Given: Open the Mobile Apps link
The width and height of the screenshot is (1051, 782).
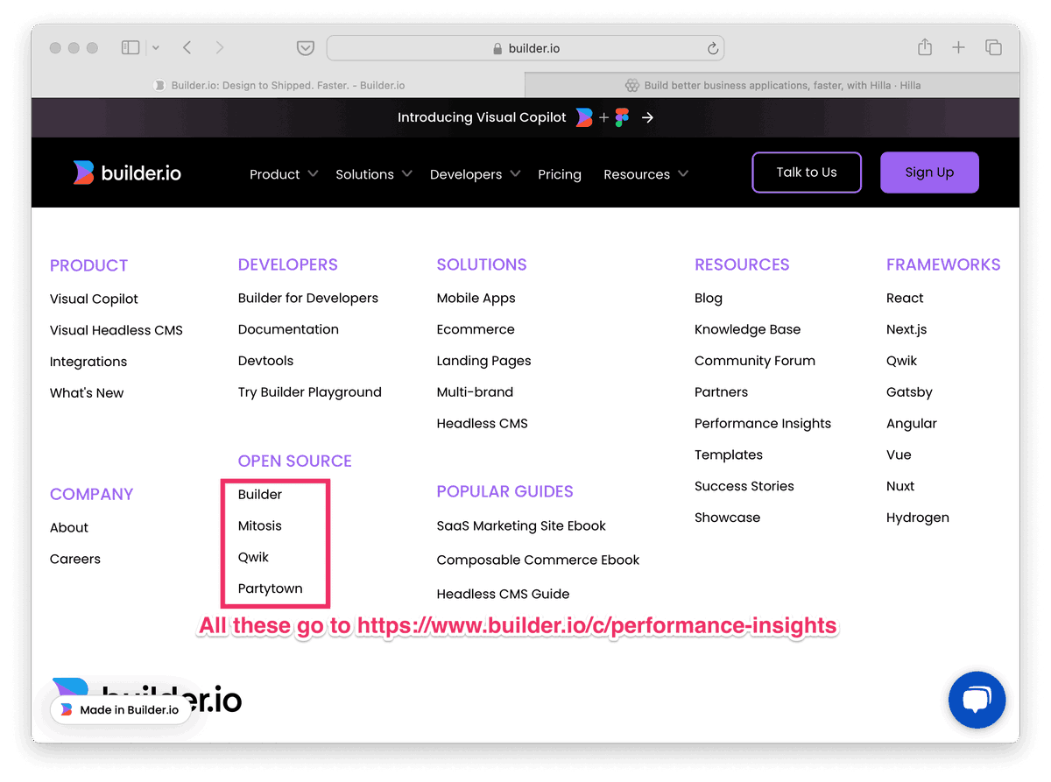Looking at the screenshot, I should coord(476,298).
